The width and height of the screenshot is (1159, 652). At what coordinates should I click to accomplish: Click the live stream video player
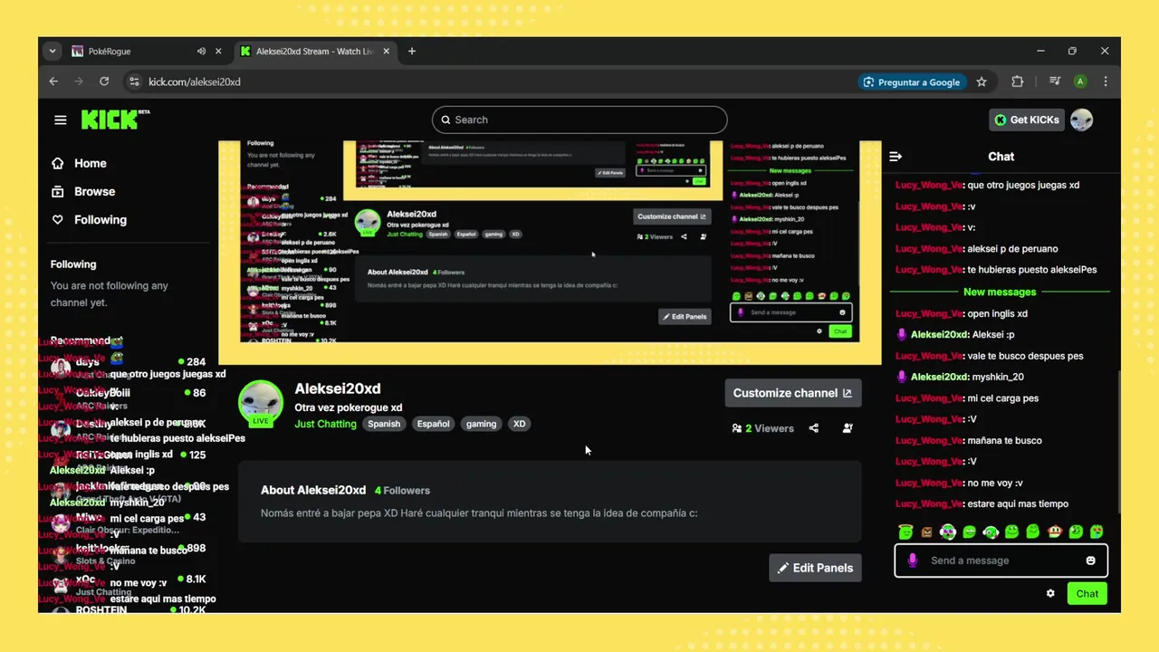point(550,252)
